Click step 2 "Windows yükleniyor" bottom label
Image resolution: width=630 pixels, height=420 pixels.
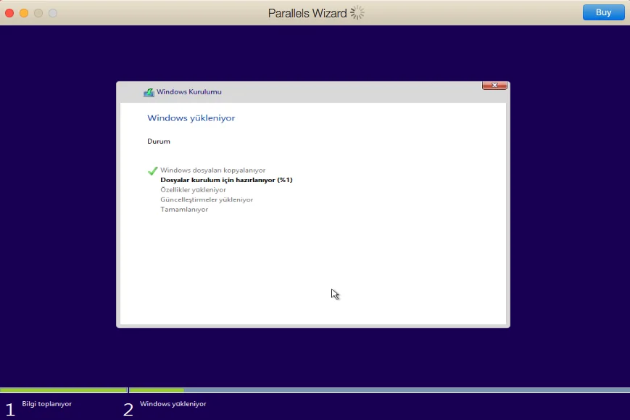click(x=173, y=404)
